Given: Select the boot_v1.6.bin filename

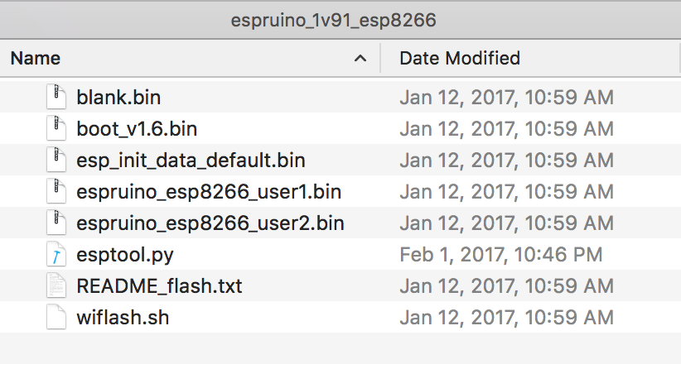Looking at the screenshot, I should (137, 129).
